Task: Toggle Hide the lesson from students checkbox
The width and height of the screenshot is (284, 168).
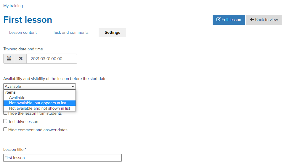Action: pyautogui.click(x=5, y=113)
